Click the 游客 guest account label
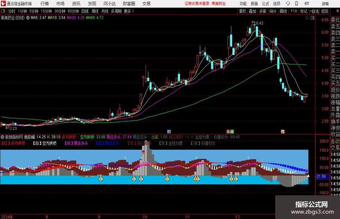 (325, 4)
